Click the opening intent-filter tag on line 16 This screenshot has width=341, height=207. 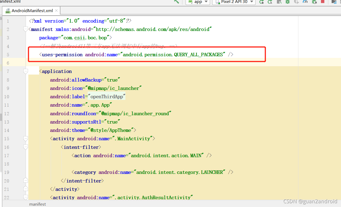tap(81, 147)
